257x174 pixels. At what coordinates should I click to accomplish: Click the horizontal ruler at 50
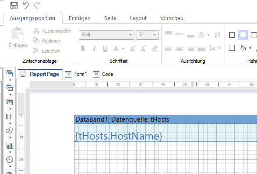[x=185, y=84]
